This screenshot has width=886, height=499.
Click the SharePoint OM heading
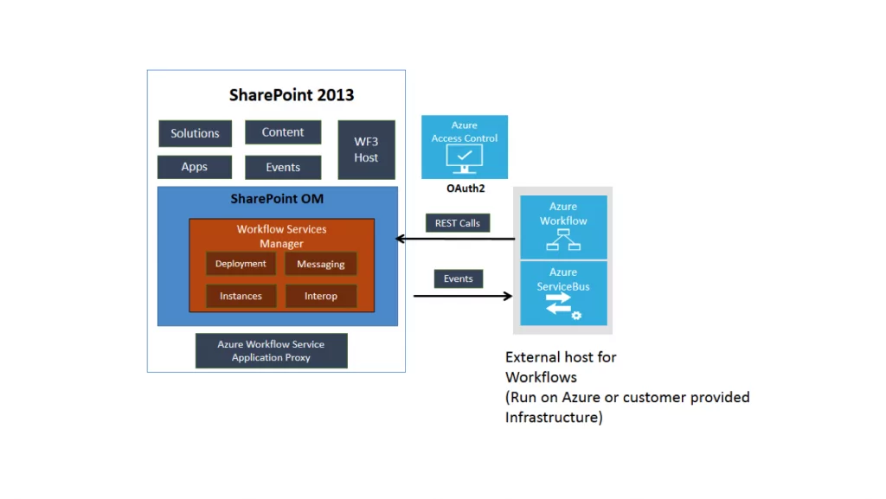click(277, 199)
